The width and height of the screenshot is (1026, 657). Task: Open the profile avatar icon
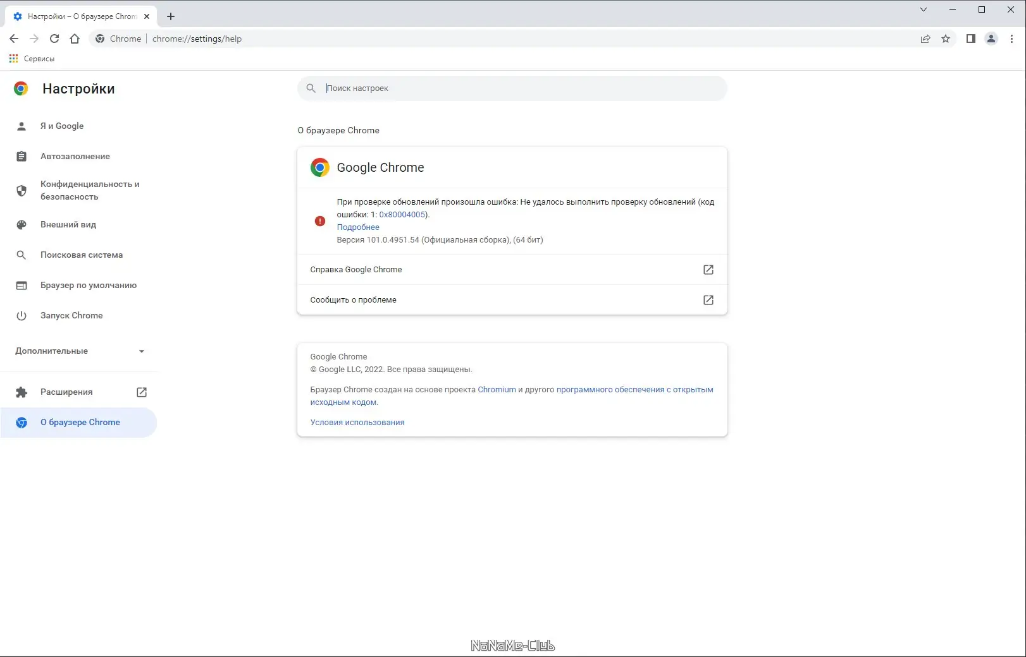pos(991,39)
